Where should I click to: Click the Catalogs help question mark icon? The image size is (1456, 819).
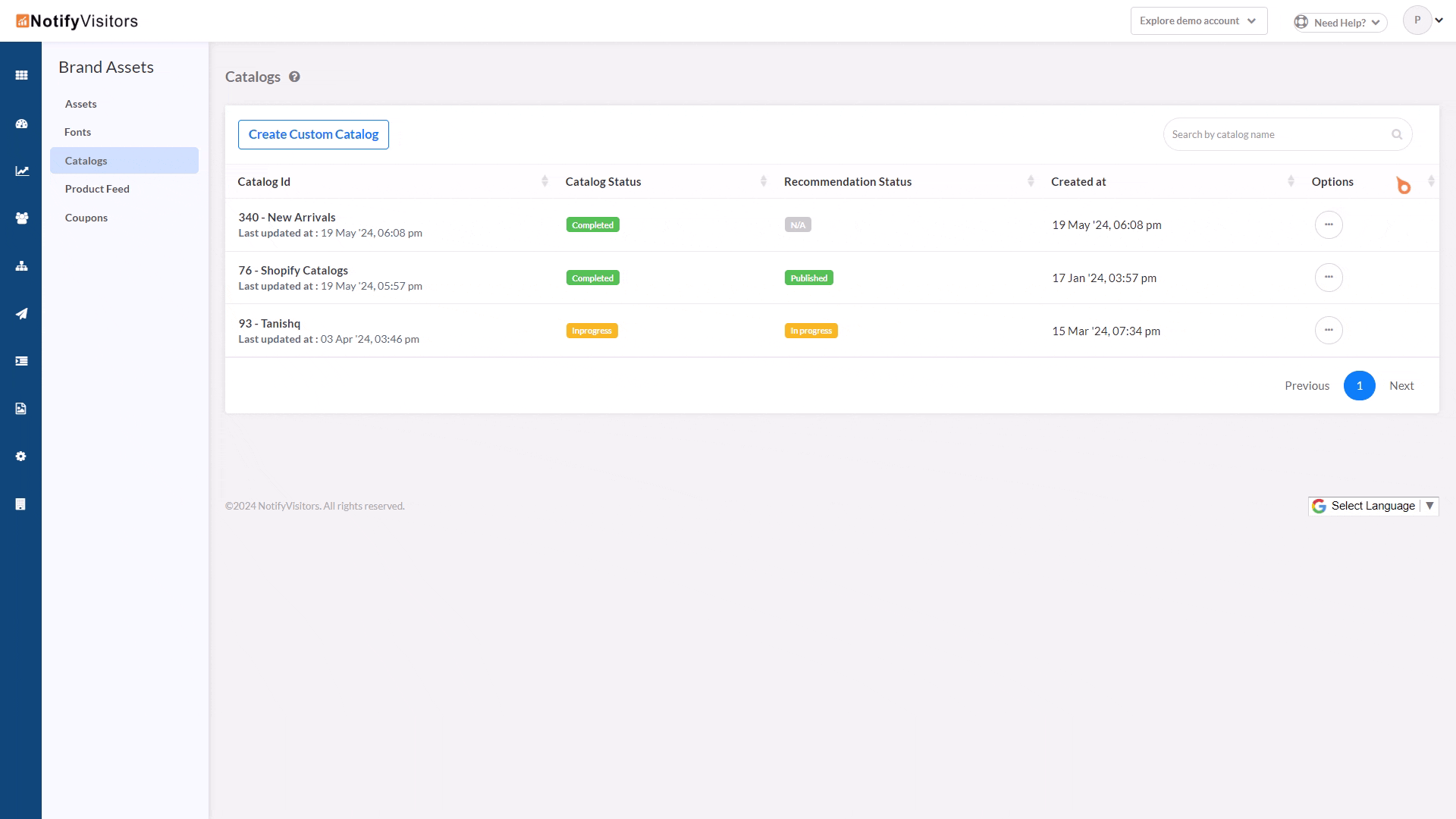coord(294,77)
